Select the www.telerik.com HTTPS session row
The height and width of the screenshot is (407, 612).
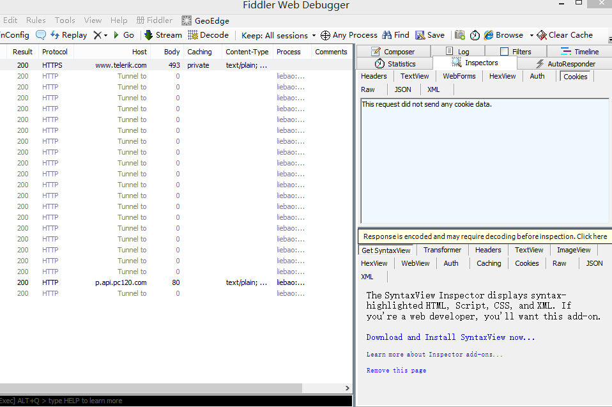176,65
